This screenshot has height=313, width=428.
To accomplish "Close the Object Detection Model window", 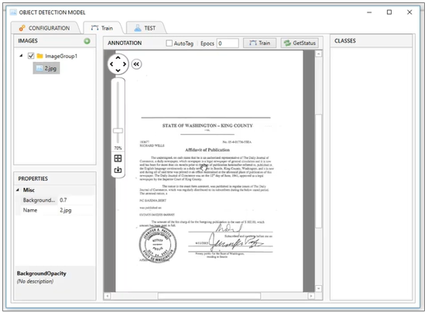I will coord(409,12).
